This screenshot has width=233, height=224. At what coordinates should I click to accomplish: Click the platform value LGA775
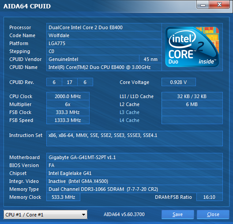(104, 43)
